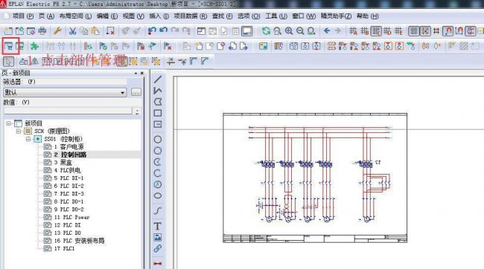484x269 pixels.
Task: Select the Line drawing tool
Action: tap(158, 80)
